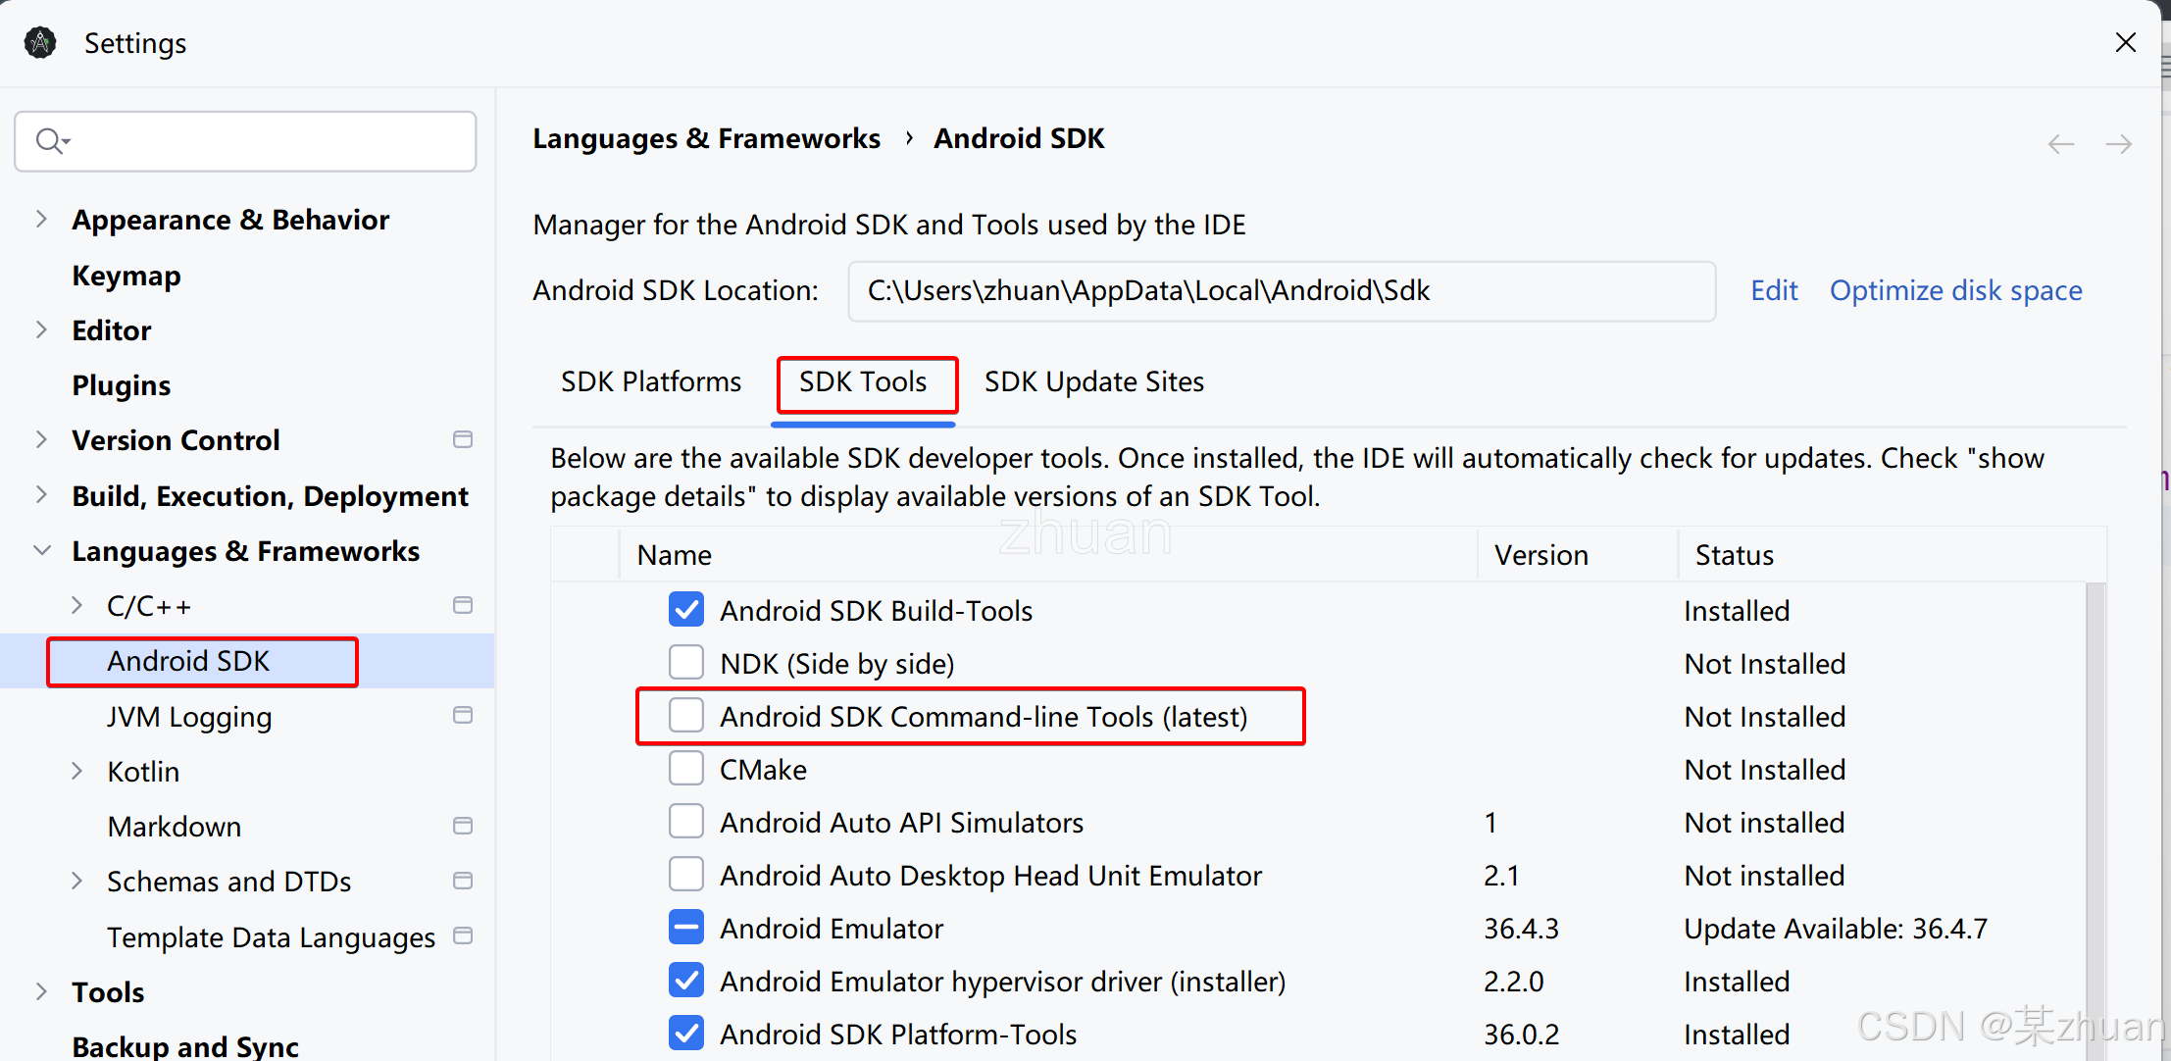Click the search magnifier icon in settings
The height and width of the screenshot is (1061, 2171).
click(x=49, y=141)
